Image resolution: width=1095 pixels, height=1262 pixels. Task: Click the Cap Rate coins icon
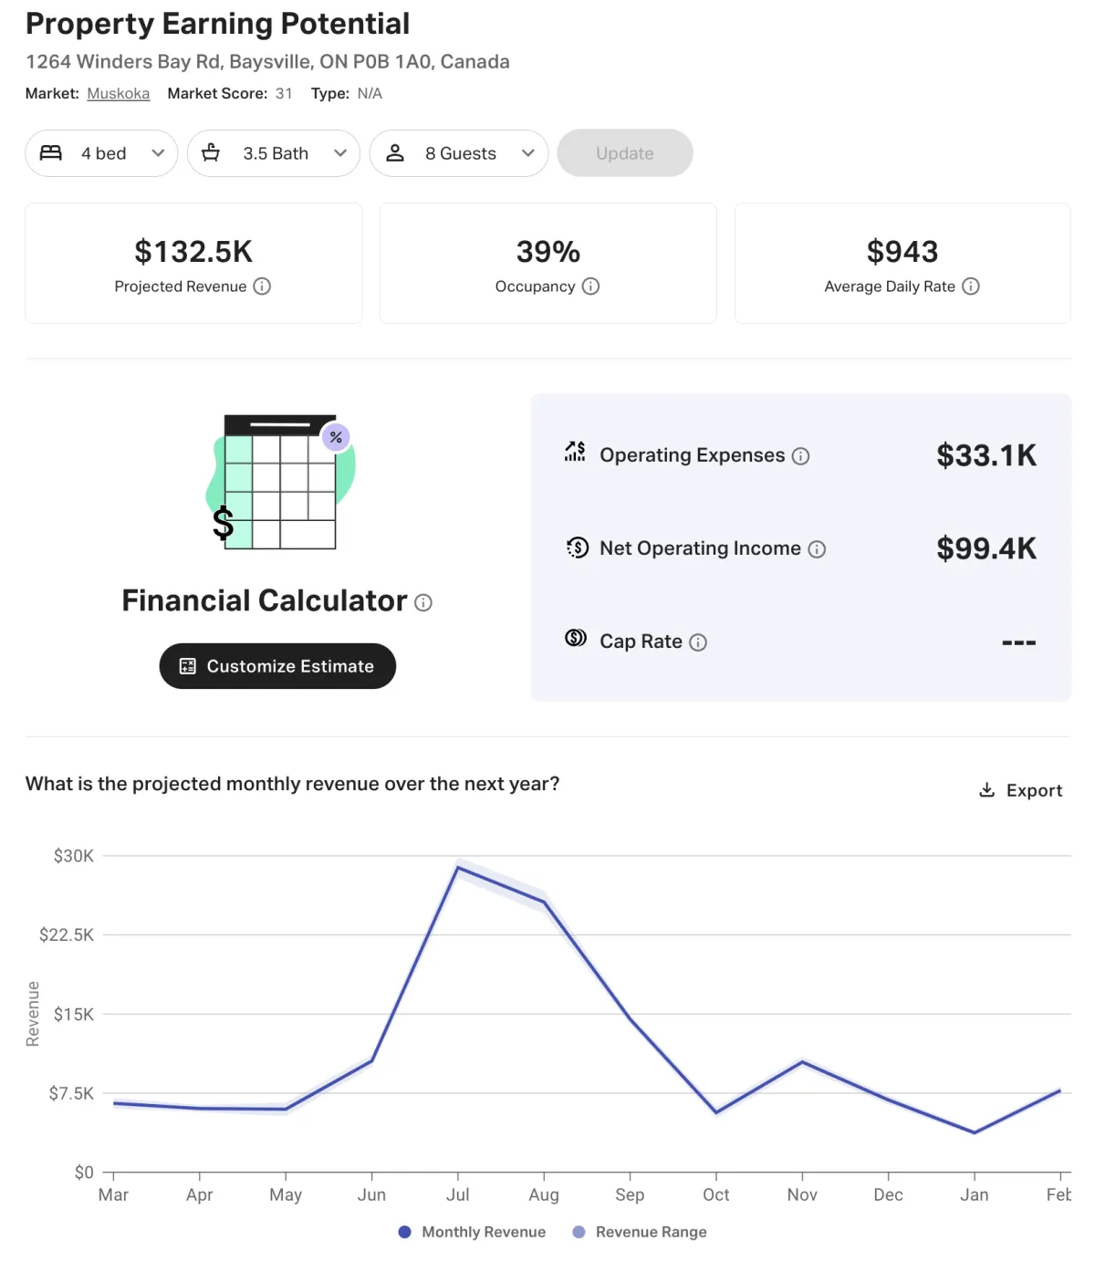tap(576, 638)
